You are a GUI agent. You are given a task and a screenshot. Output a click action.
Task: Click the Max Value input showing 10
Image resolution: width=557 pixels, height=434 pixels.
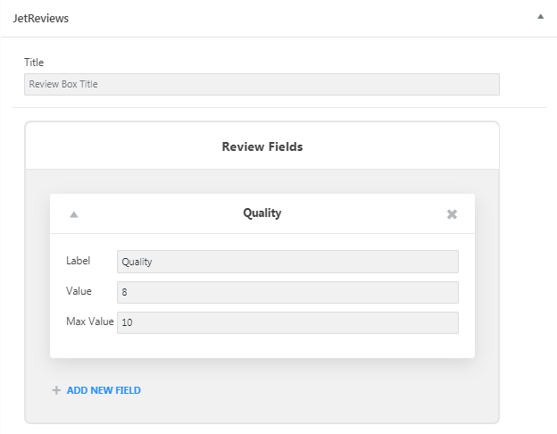point(287,322)
